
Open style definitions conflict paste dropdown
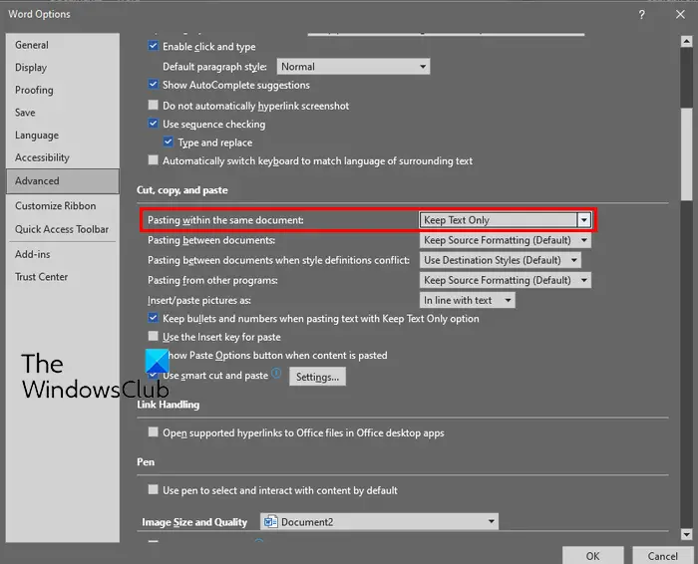click(501, 260)
